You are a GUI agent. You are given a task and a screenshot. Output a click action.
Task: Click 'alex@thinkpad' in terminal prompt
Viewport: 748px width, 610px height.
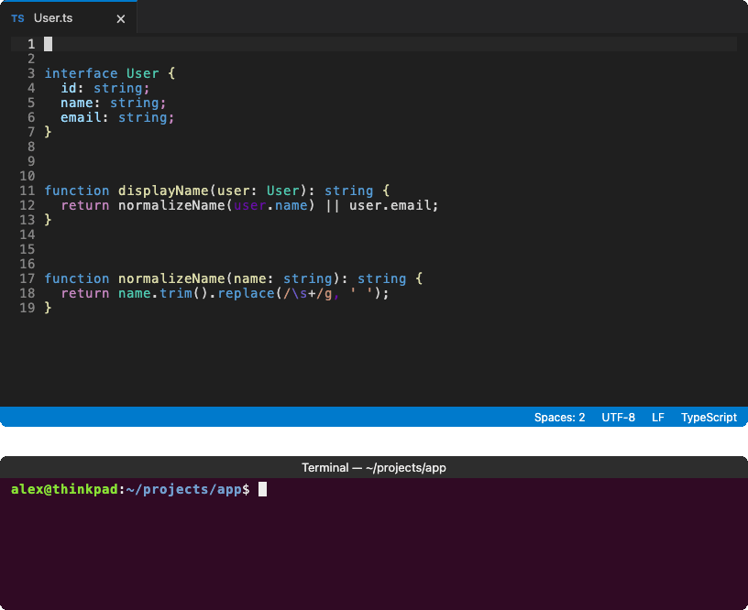(x=64, y=489)
